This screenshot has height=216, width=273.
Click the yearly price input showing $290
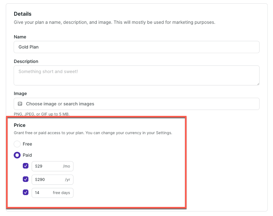49,180
